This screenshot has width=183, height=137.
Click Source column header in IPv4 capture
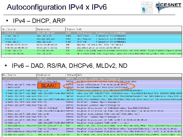click(x=21, y=29)
